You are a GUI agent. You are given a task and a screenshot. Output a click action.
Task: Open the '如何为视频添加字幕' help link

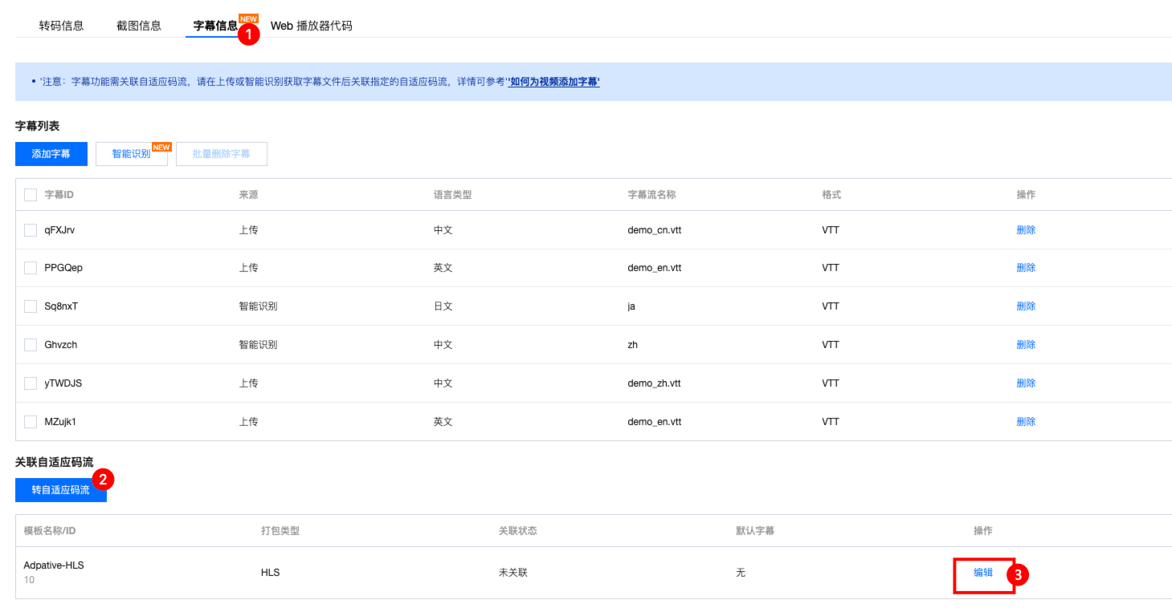point(553,82)
